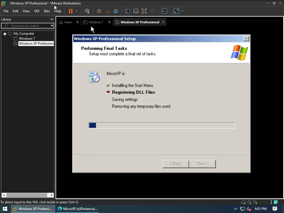Click 'Installling the Start Menu' step text
The image size is (284, 213).
point(133,85)
